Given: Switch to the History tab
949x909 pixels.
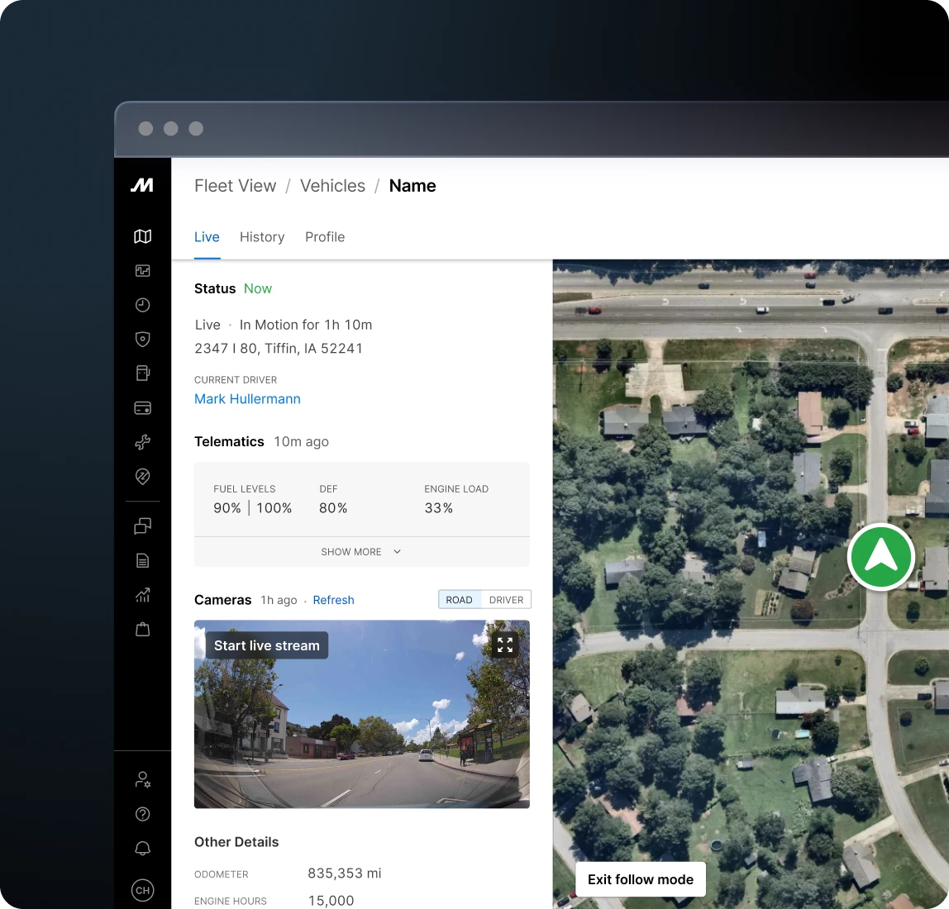Looking at the screenshot, I should click(x=262, y=237).
